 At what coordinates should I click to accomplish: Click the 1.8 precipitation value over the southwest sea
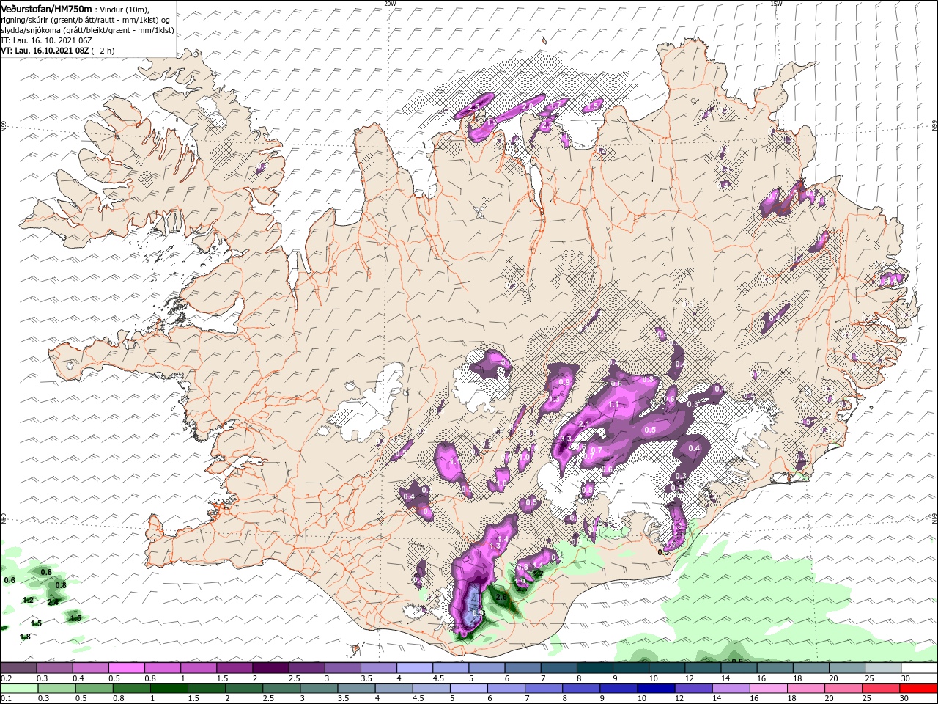(x=26, y=637)
